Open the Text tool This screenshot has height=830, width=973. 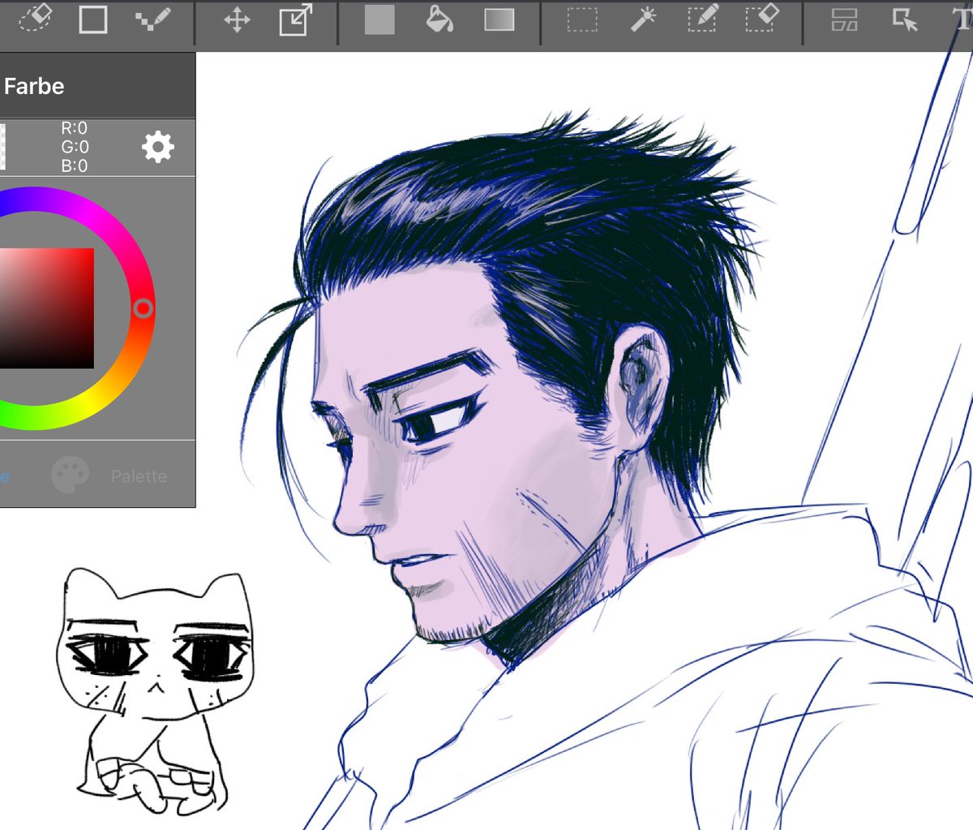(965, 21)
